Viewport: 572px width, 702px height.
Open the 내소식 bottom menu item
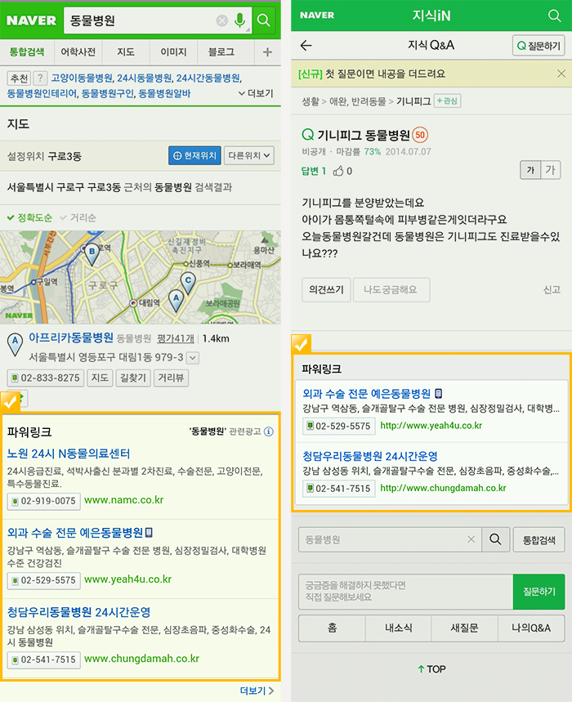pyautogui.click(x=398, y=628)
